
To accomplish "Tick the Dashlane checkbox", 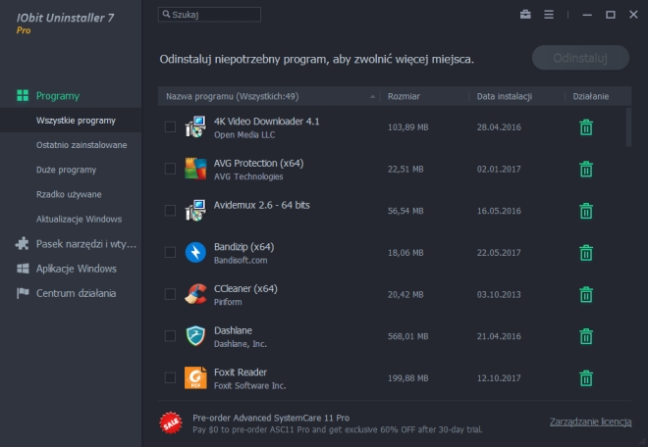I will [171, 336].
